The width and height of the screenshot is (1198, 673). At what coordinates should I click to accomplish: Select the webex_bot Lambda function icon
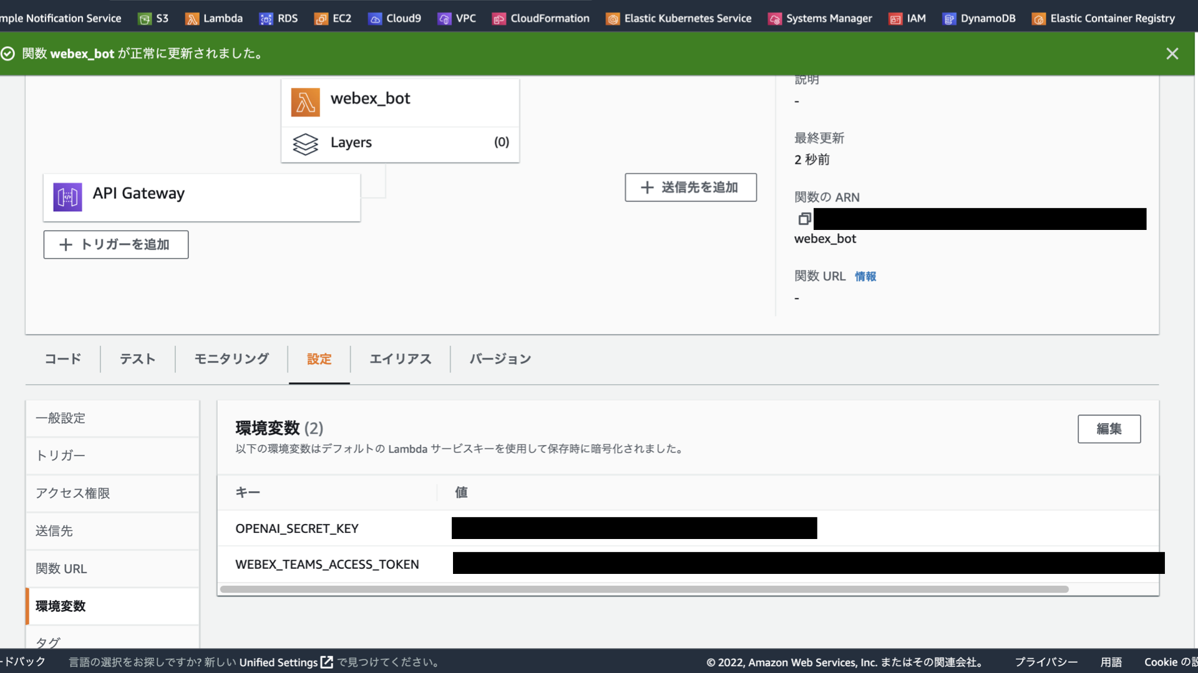pos(305,102)
